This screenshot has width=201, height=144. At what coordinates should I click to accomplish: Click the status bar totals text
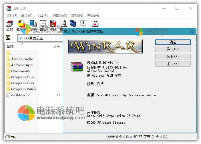(138, 137)
